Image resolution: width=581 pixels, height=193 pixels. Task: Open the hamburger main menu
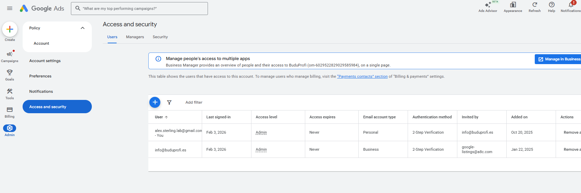tap(10, 9)
